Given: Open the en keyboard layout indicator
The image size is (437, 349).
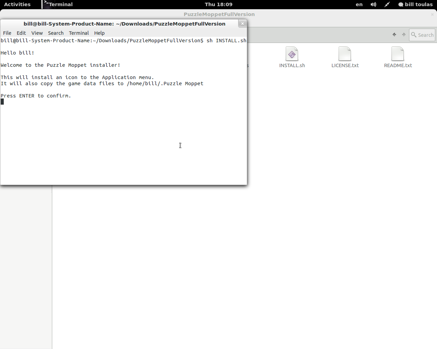Looking at the screenshot, I should click(x=359, y=4).
